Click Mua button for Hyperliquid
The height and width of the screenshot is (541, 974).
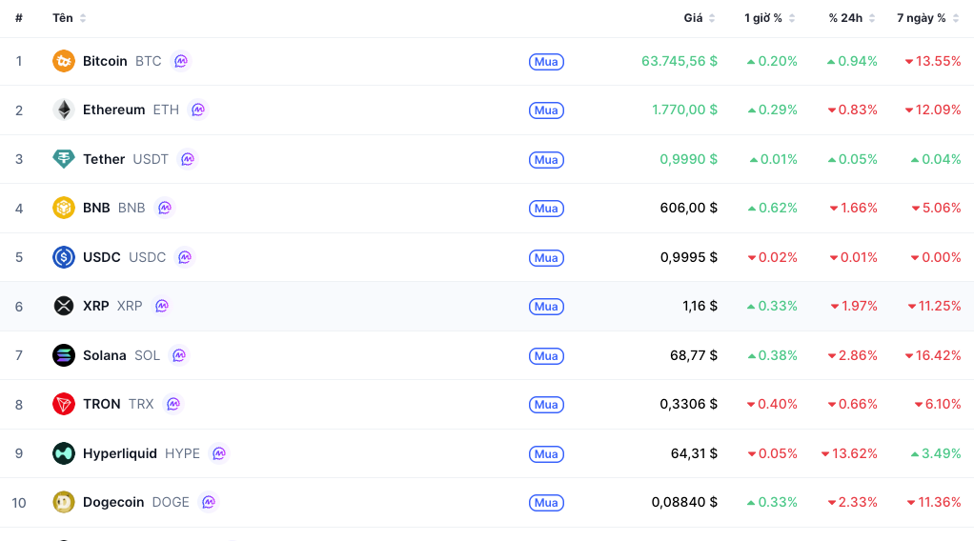[546, 454]
